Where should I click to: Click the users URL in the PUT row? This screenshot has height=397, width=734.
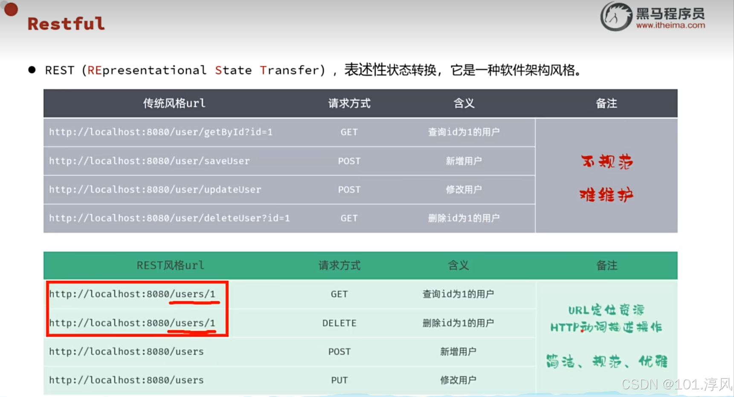point(126,380)
